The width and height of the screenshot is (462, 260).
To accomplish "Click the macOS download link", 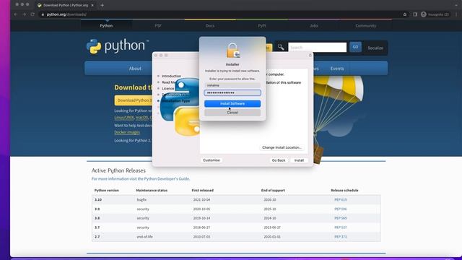I will click(x=141, y=117).
